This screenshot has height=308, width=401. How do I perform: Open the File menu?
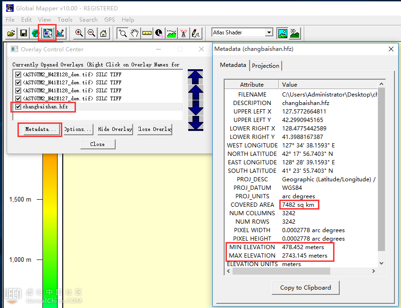[10, 20]
